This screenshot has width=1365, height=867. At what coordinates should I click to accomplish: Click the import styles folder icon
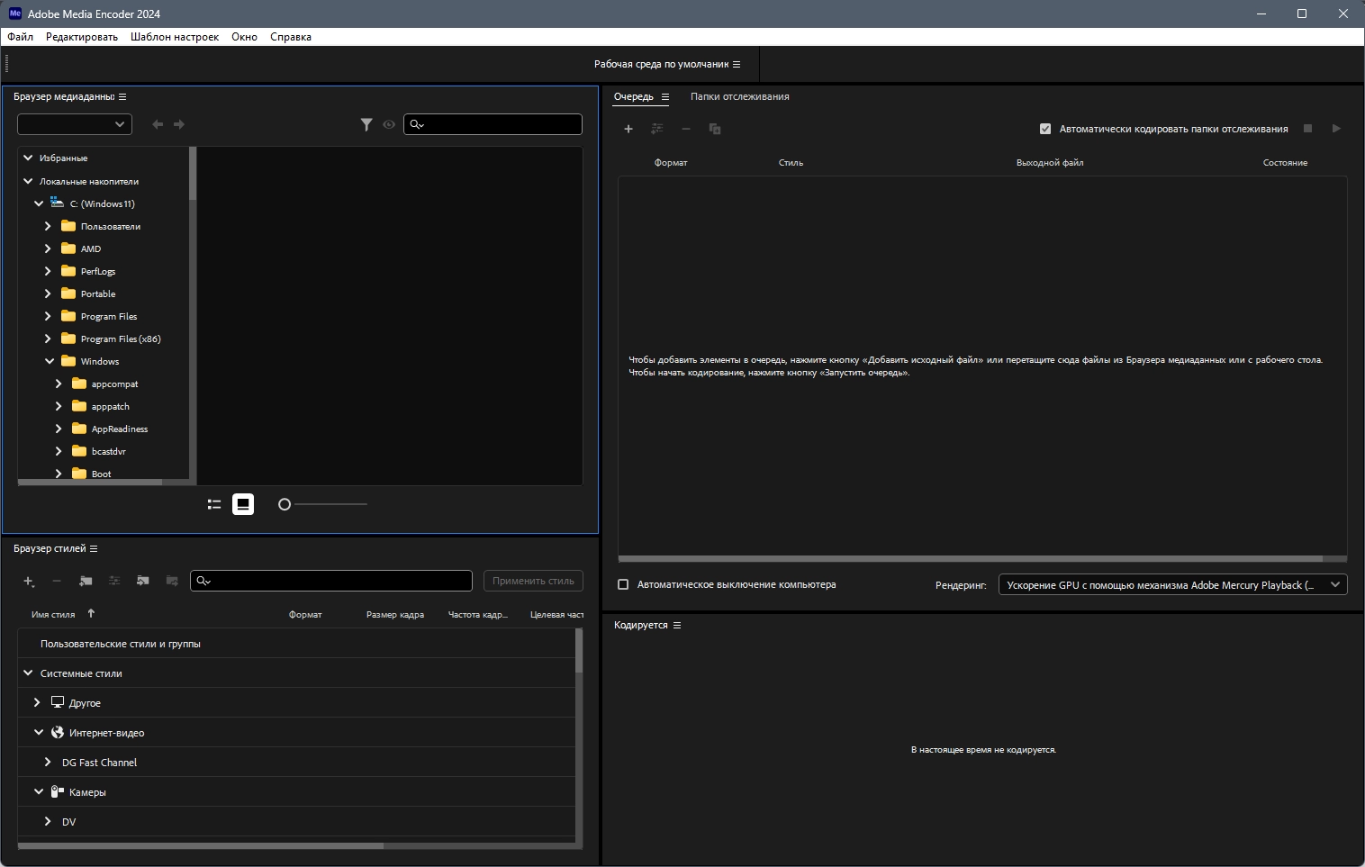click(x=143, y=581)
